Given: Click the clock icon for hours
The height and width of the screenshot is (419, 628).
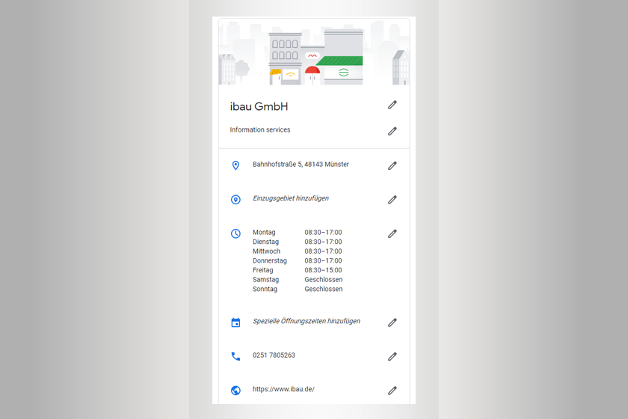Looking at the screenshot, I should click(236, 233).
